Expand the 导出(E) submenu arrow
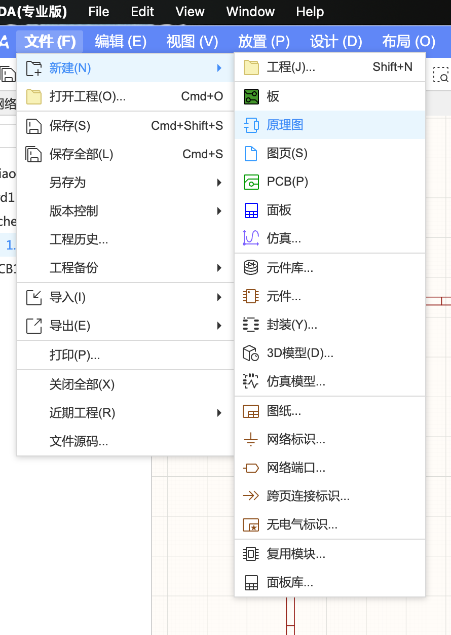 click(x=219, y=326)
